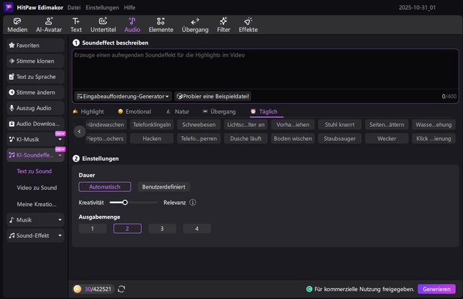Switch to the Natur sound category tab
The height and width of the screenshot is (299, 463).
coord(178,112)
